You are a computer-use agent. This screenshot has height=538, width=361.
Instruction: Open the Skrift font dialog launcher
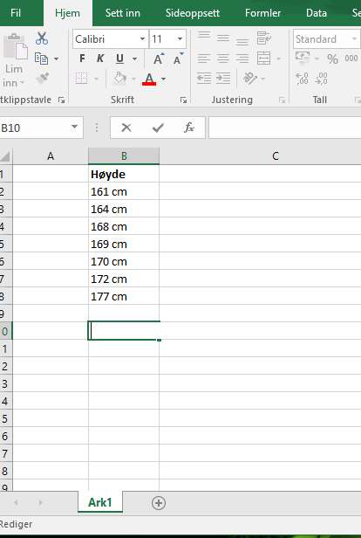coord(184,100)
